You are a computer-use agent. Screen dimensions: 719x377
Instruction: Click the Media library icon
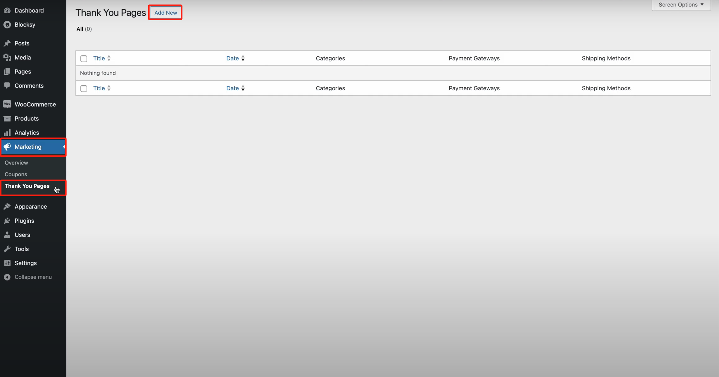7,57
